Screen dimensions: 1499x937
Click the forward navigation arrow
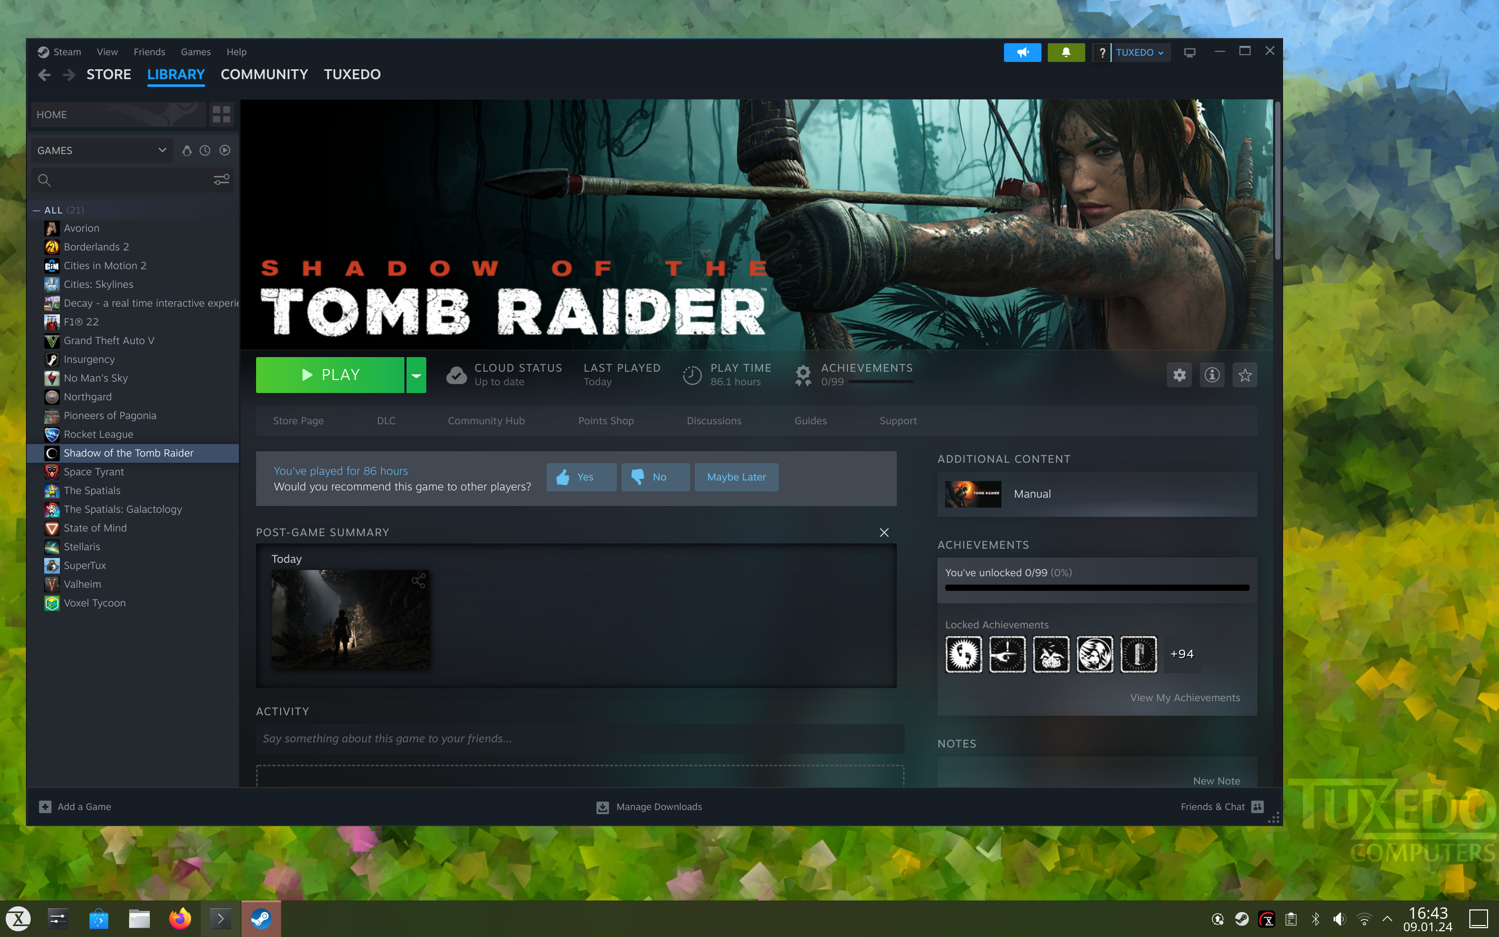(x=69, y=74)
